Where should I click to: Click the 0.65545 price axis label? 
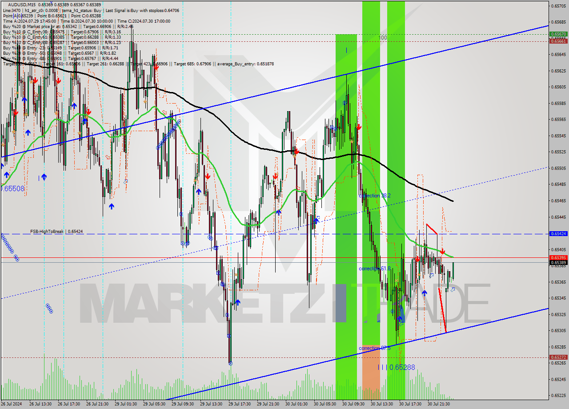[x=558, y=136]
